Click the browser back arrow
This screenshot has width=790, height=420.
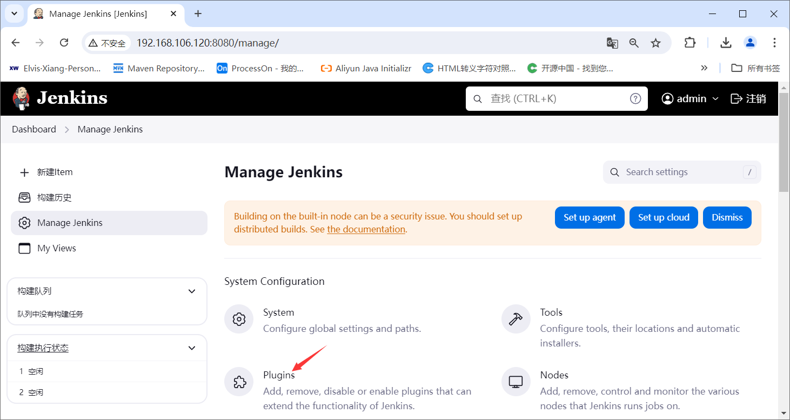coord(15,43)
